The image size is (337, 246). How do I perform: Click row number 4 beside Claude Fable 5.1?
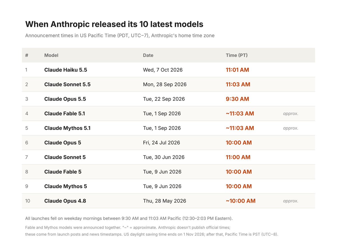pos(27,113)
